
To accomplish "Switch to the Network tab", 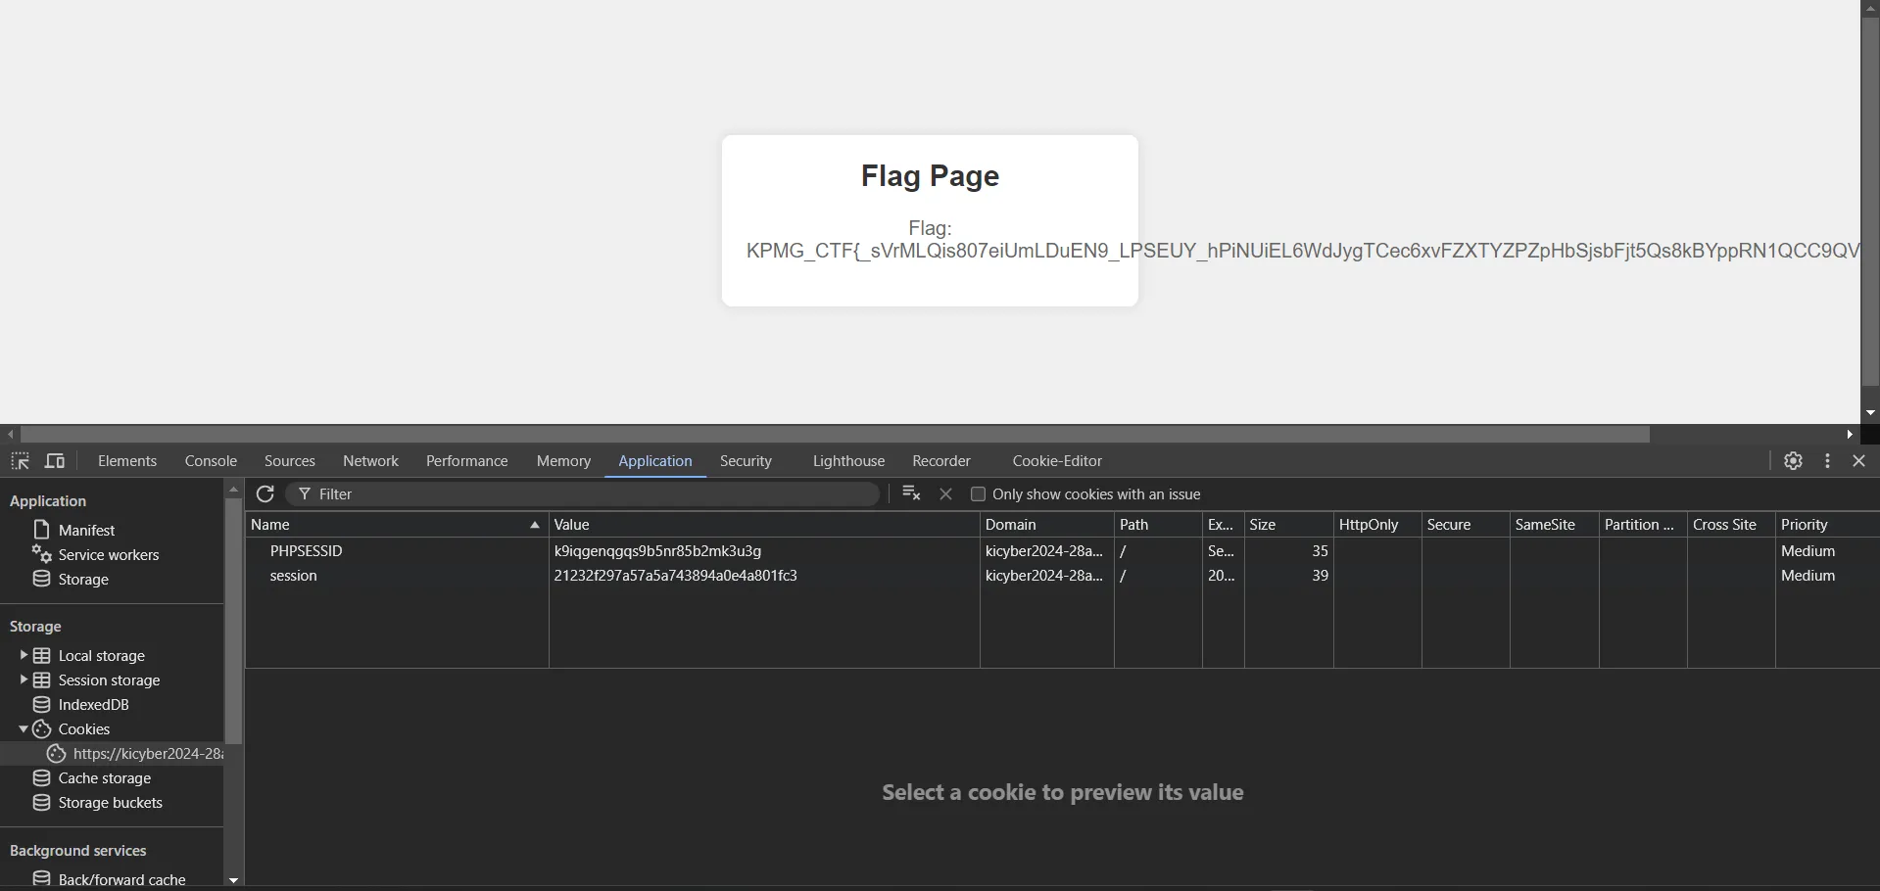I will (370, 461).
